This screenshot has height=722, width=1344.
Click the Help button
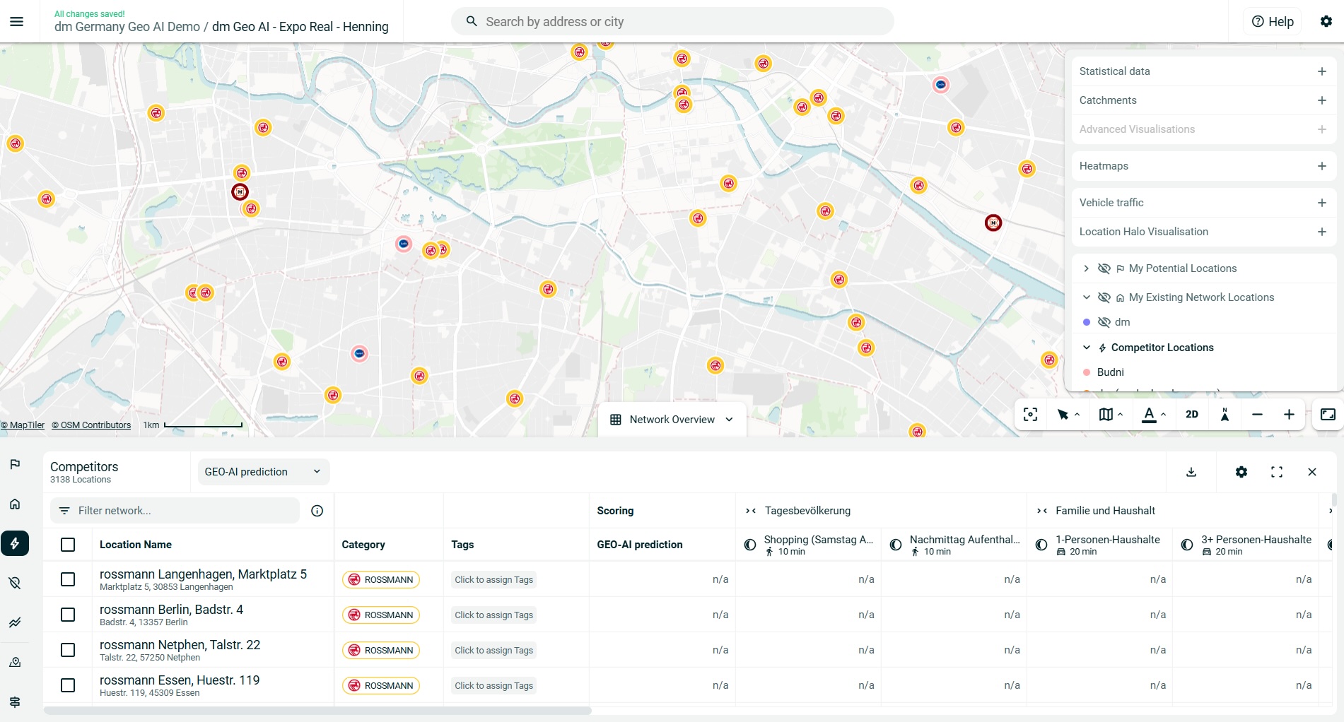tap(1273, 22)
